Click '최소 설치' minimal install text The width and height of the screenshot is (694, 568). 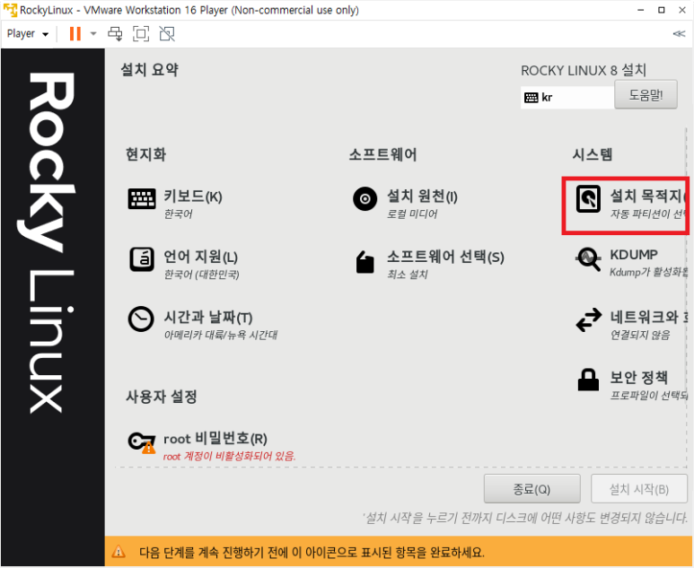408,275
